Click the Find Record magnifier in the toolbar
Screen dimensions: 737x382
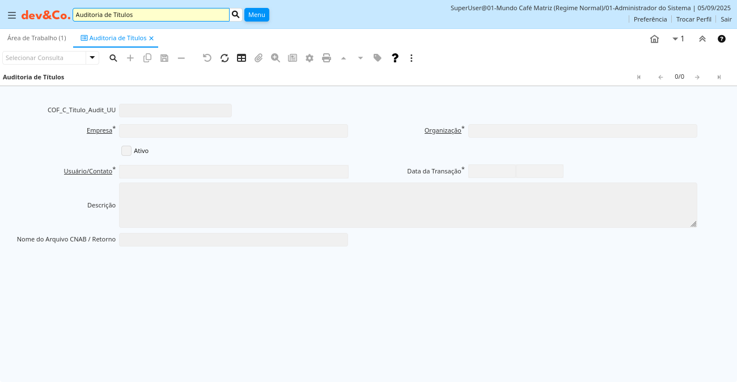[113, 58]
